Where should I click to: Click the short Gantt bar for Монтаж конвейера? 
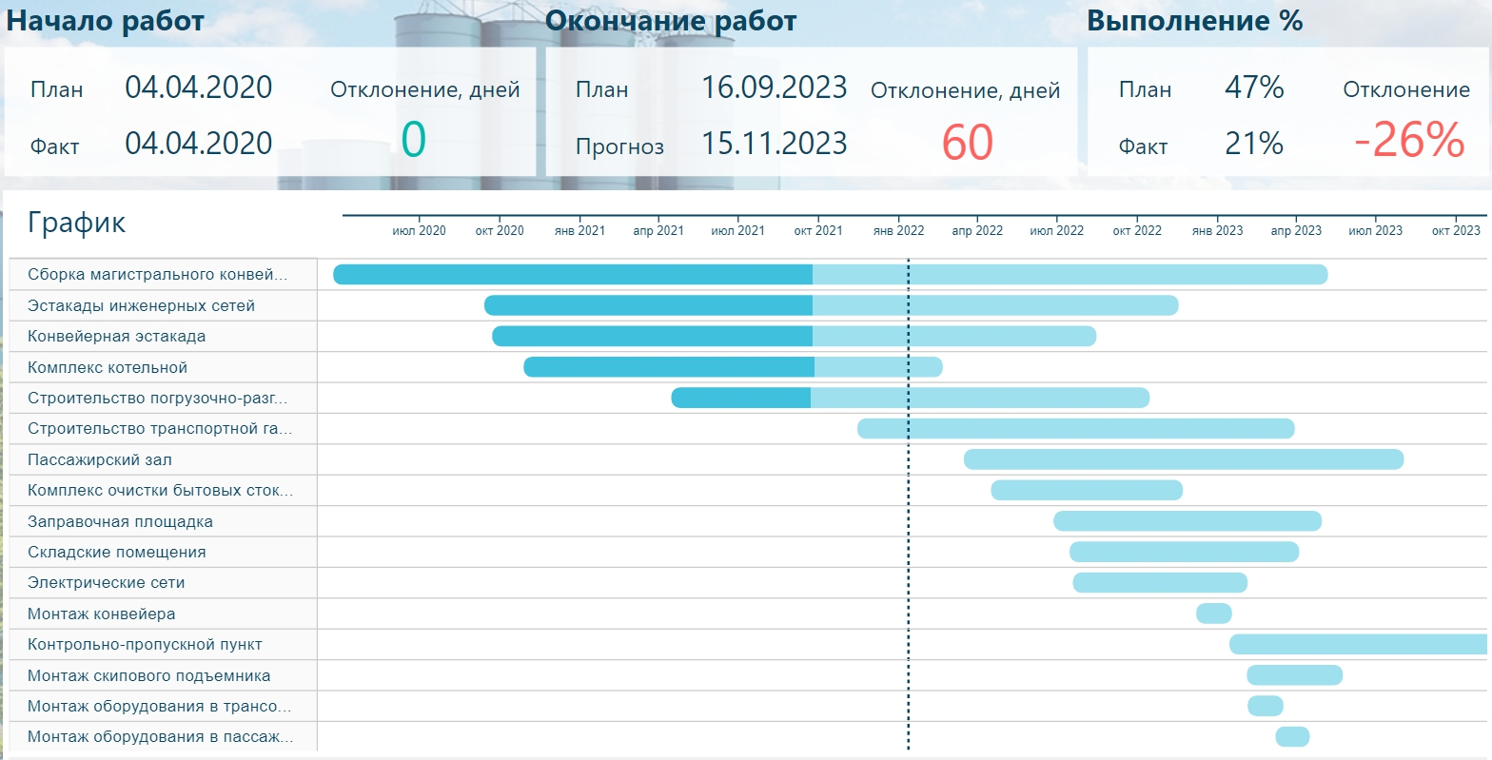click(x=1214, y=614)
